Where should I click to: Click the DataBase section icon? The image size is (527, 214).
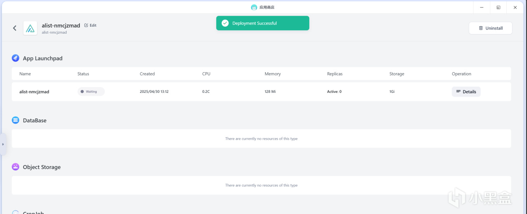[16, 120]
